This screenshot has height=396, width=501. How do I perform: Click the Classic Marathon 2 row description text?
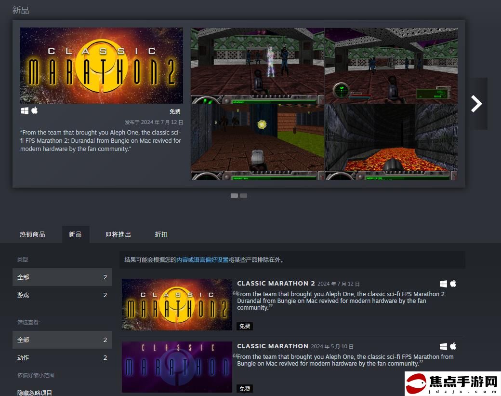tap(342, 300)
